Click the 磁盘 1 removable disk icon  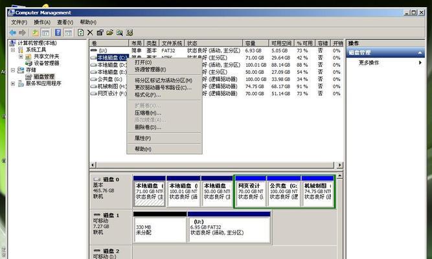coord(97,215)
